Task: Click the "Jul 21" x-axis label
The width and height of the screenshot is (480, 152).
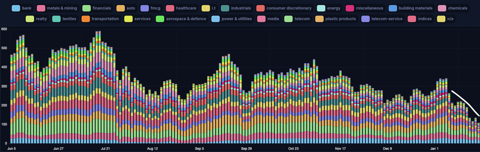Action: point(106,148)
